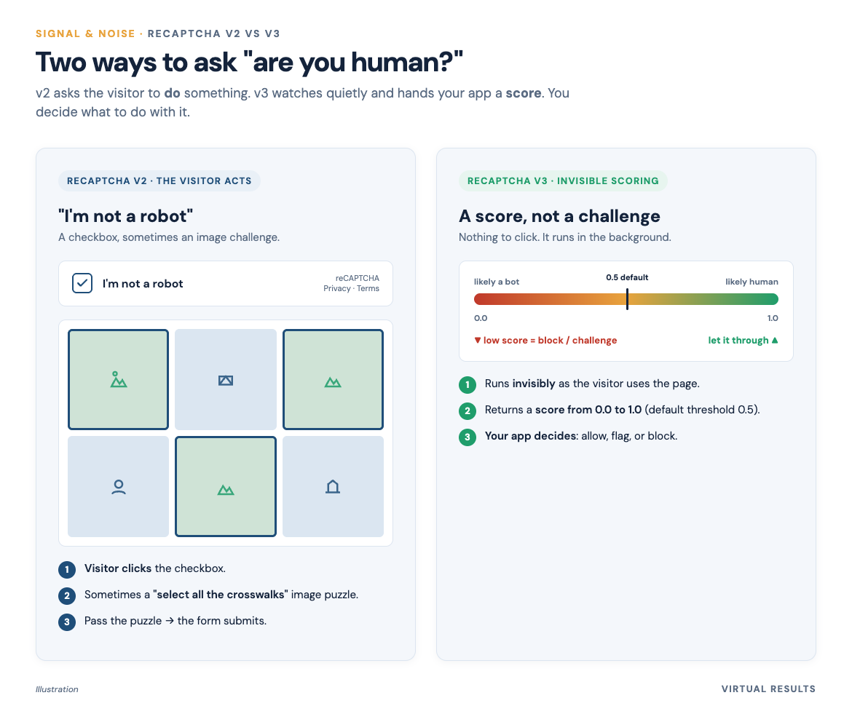Tick the "I'm not a robot" checkbox
The image size is (852, 722).
coord(82,283)
